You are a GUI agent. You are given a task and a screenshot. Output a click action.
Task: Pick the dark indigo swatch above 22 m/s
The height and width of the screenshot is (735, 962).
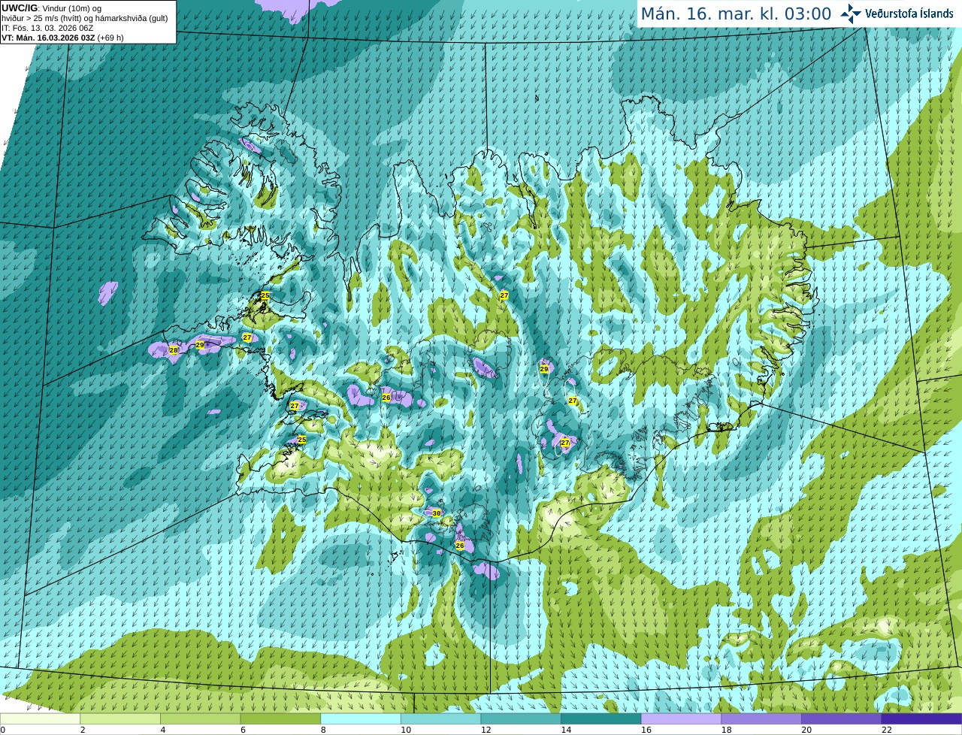[921, 718]
